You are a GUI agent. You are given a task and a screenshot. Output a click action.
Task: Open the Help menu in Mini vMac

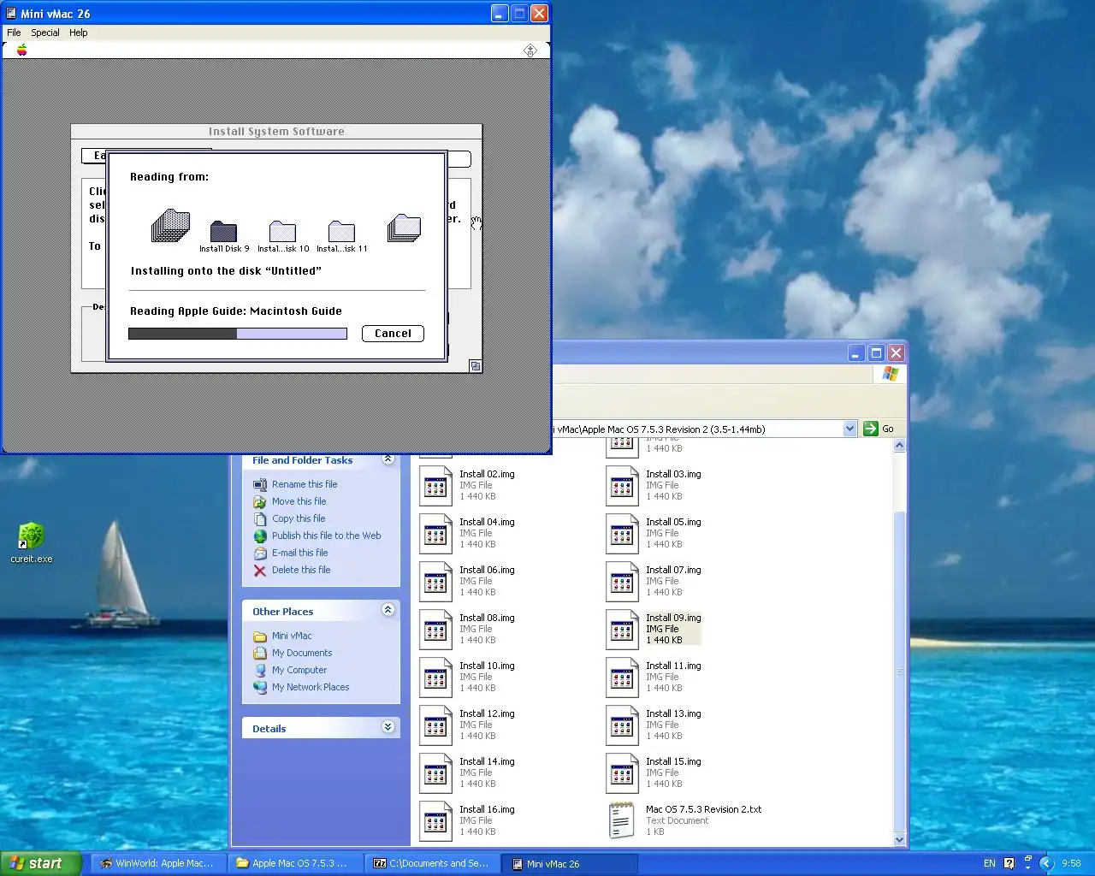79,33
